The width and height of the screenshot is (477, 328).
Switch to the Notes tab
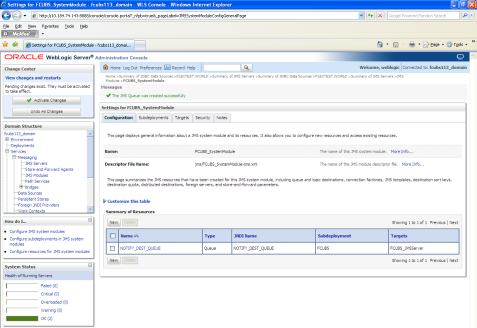click(x=222, y=118)
